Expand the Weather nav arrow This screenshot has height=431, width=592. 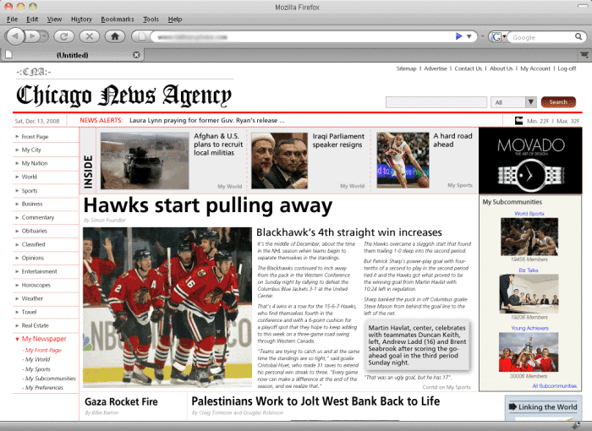click(x=17, y=298)
